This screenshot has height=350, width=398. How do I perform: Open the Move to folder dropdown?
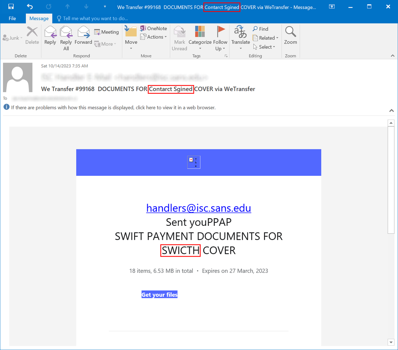(x=131, y=38)
